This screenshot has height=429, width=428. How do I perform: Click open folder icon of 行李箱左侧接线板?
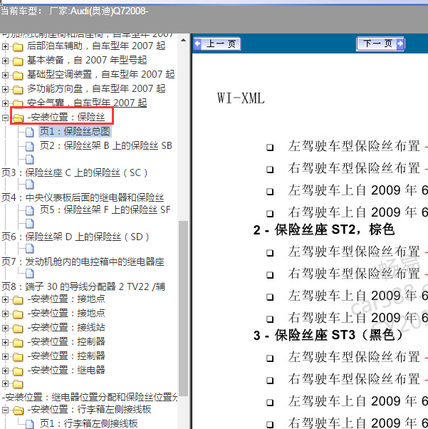(18, 410)
